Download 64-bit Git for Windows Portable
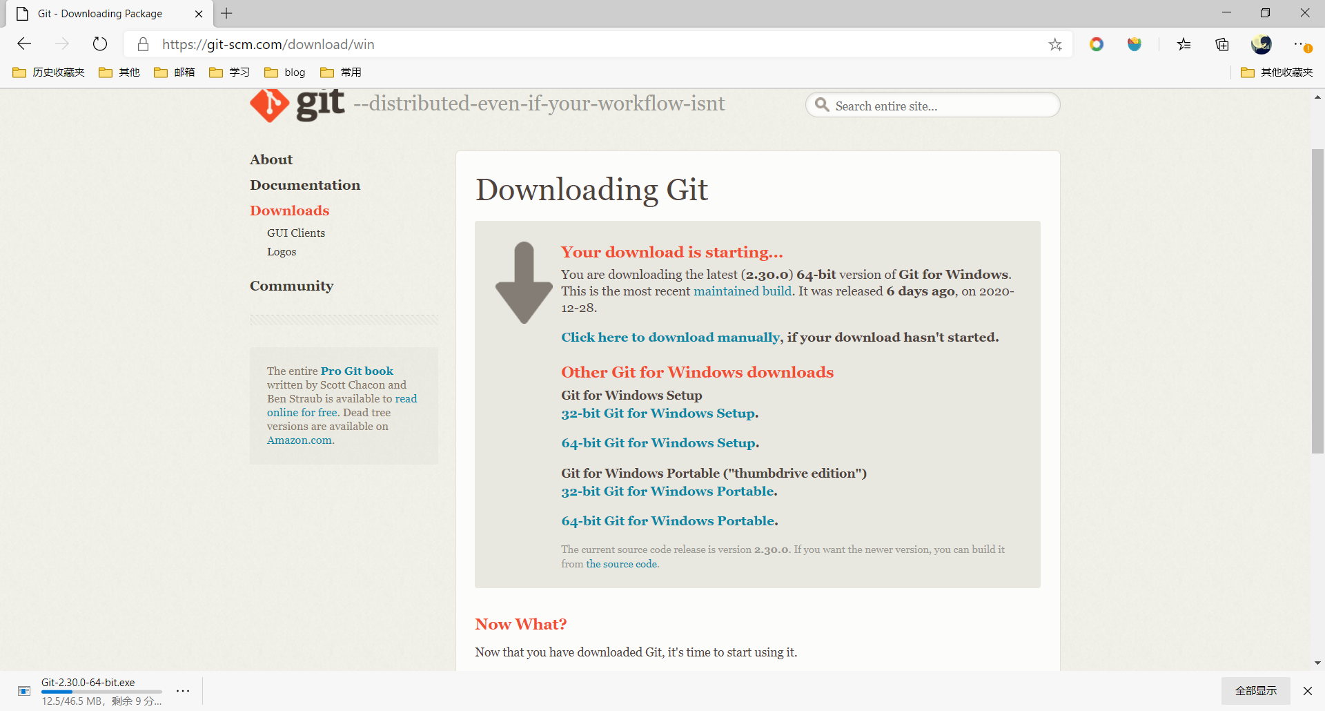The image size is (1325, 711). point(669,521)
